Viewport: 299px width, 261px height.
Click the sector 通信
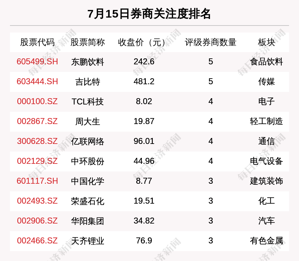coord(266,142)
